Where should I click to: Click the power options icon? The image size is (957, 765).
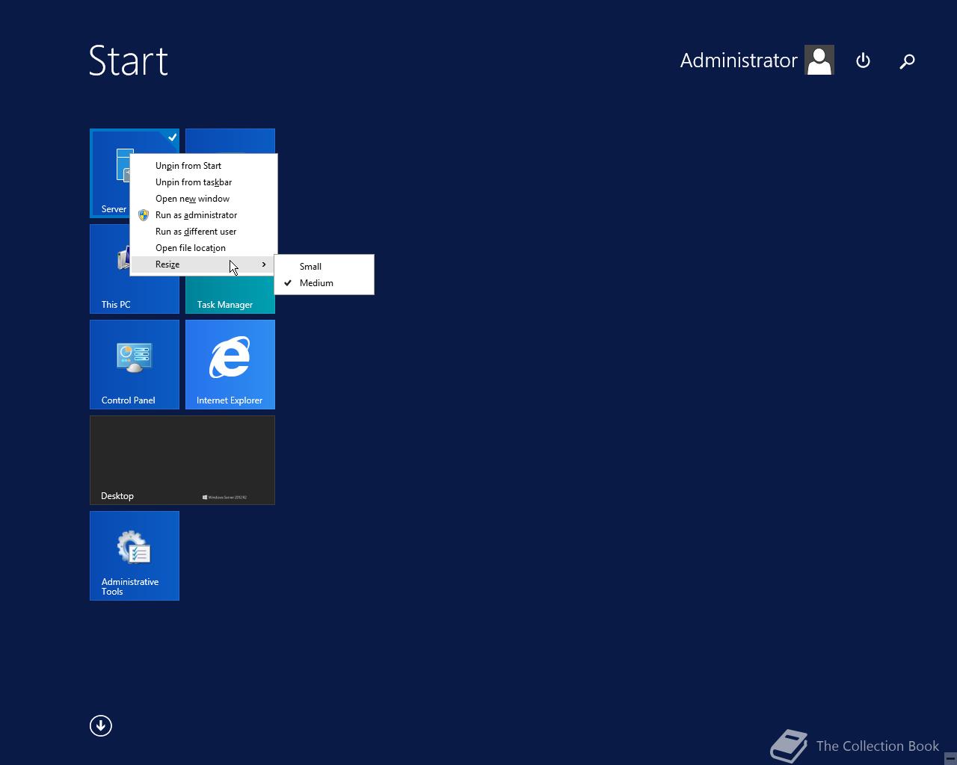[x=863, y=61]
